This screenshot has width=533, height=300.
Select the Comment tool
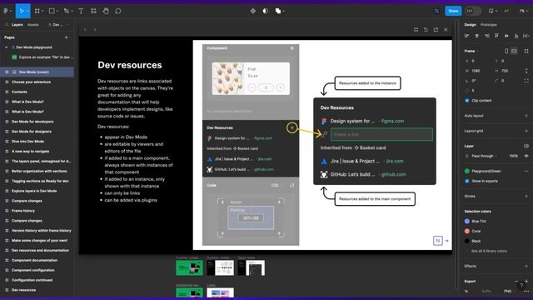118,11
